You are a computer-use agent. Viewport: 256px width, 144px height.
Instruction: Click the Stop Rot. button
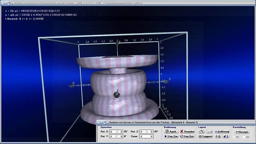pos(188,136)
